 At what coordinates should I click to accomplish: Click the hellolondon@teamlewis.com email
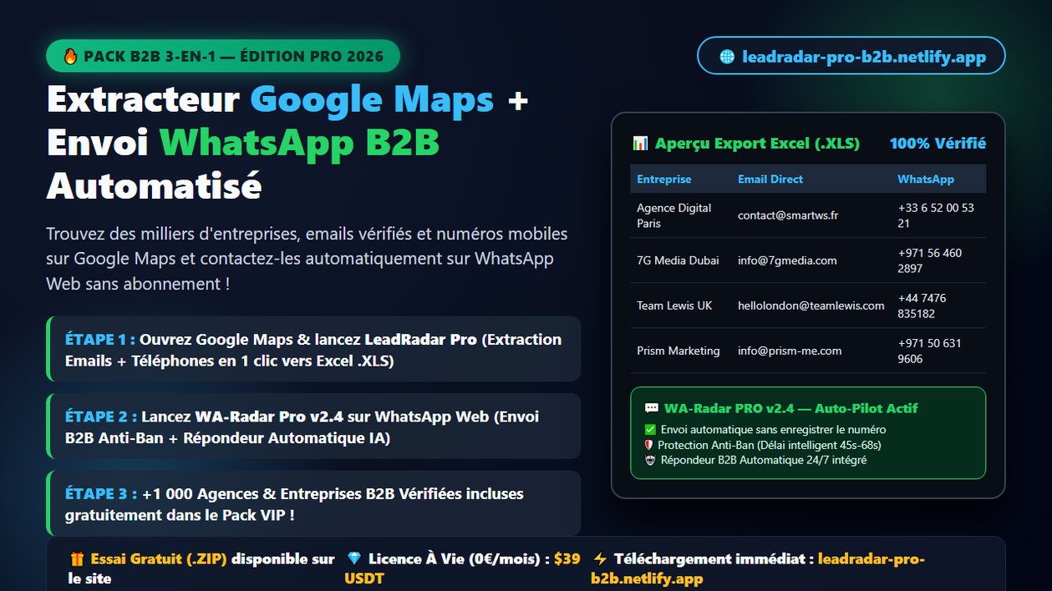(x=811, y=306)
